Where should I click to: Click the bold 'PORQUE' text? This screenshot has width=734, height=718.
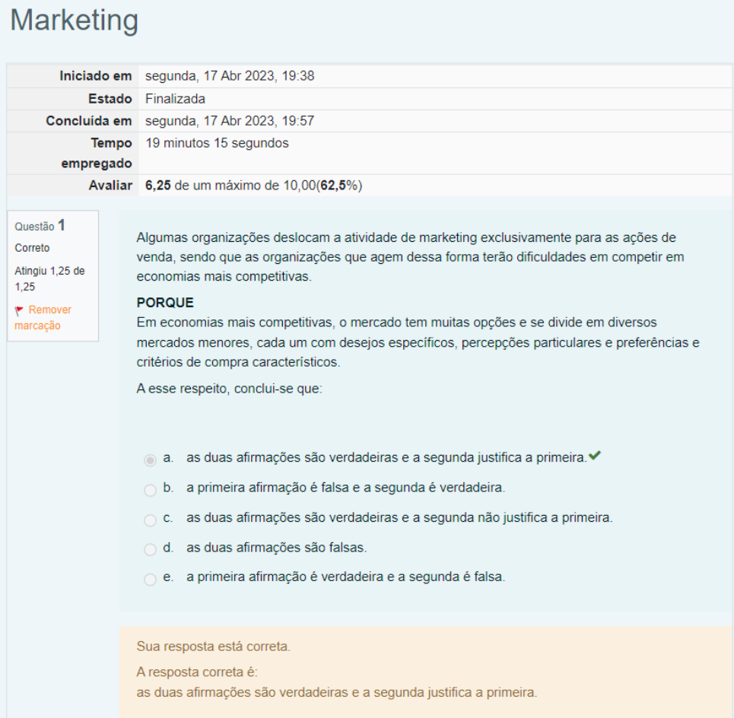tap(165, 302)
